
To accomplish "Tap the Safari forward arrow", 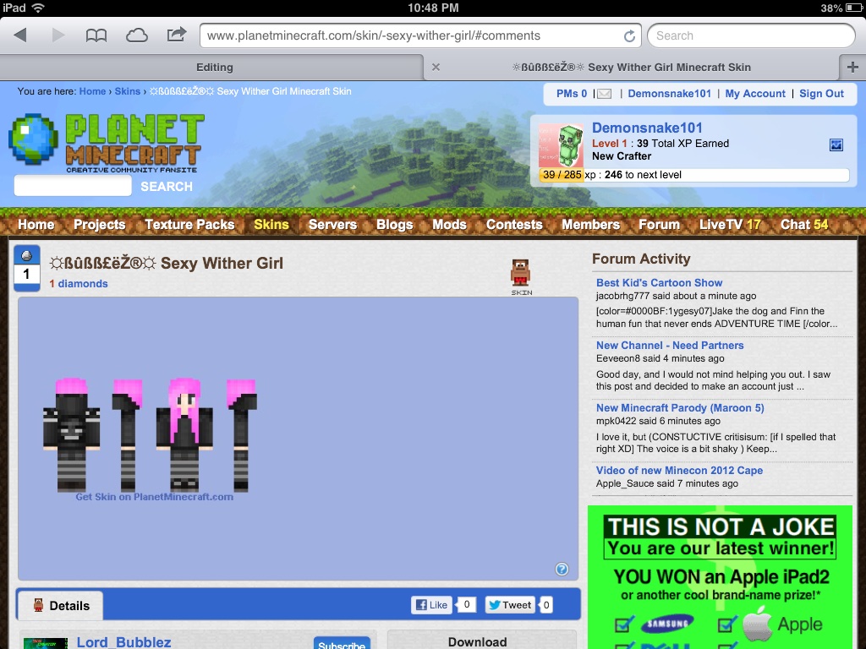I will [x=58, y=35].
